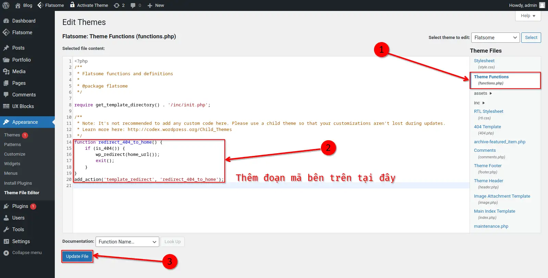Click the wp_redirect(home_url()) code line
Image resolution: width=548 pixels, height=278 pixels.
(x=128, y=155)
